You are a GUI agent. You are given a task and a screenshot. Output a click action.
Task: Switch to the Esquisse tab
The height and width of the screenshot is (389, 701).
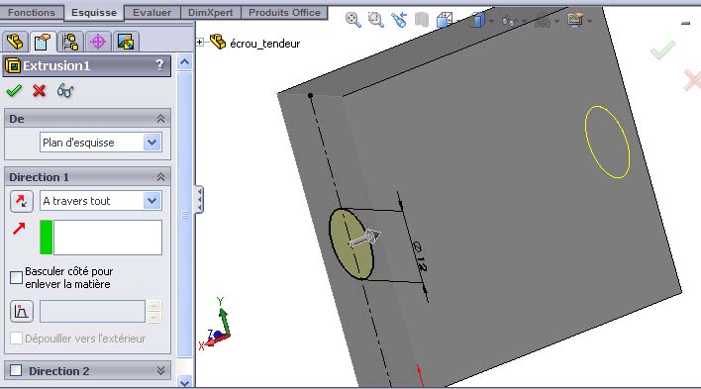(x=94, y=13)
